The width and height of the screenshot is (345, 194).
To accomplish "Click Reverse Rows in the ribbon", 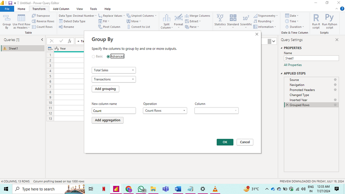I will tap(43, 21).
